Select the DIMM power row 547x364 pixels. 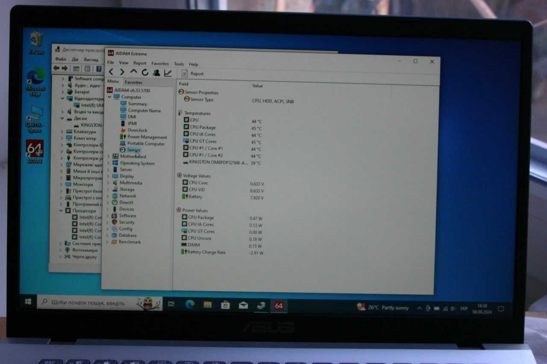click(x=221, y=245)
